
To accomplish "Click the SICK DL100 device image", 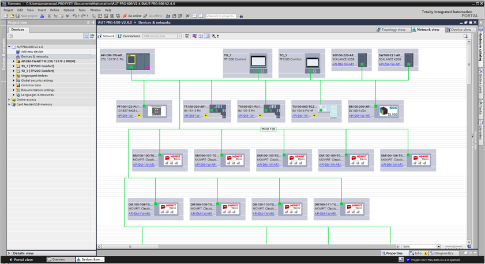I will (x=388, y=111).
